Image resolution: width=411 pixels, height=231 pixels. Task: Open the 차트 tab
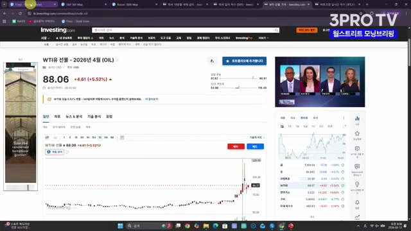(57, 117)
